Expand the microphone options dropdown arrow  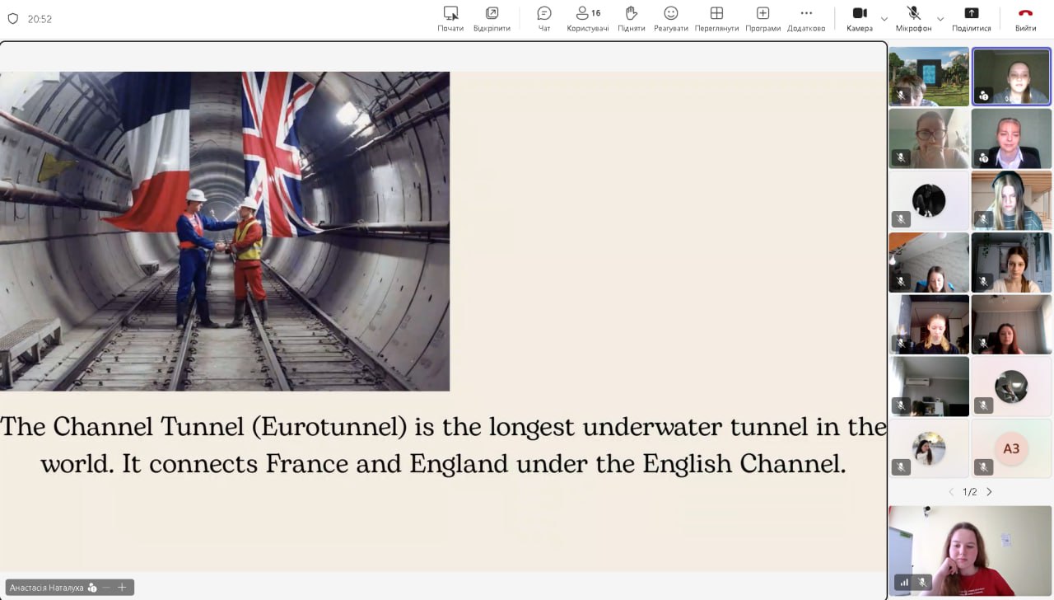pos(940,19)
